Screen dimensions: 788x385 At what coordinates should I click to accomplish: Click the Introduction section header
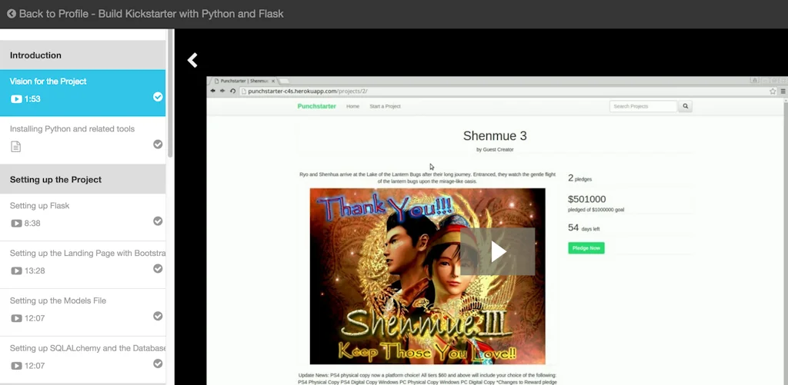click(83, 55)
